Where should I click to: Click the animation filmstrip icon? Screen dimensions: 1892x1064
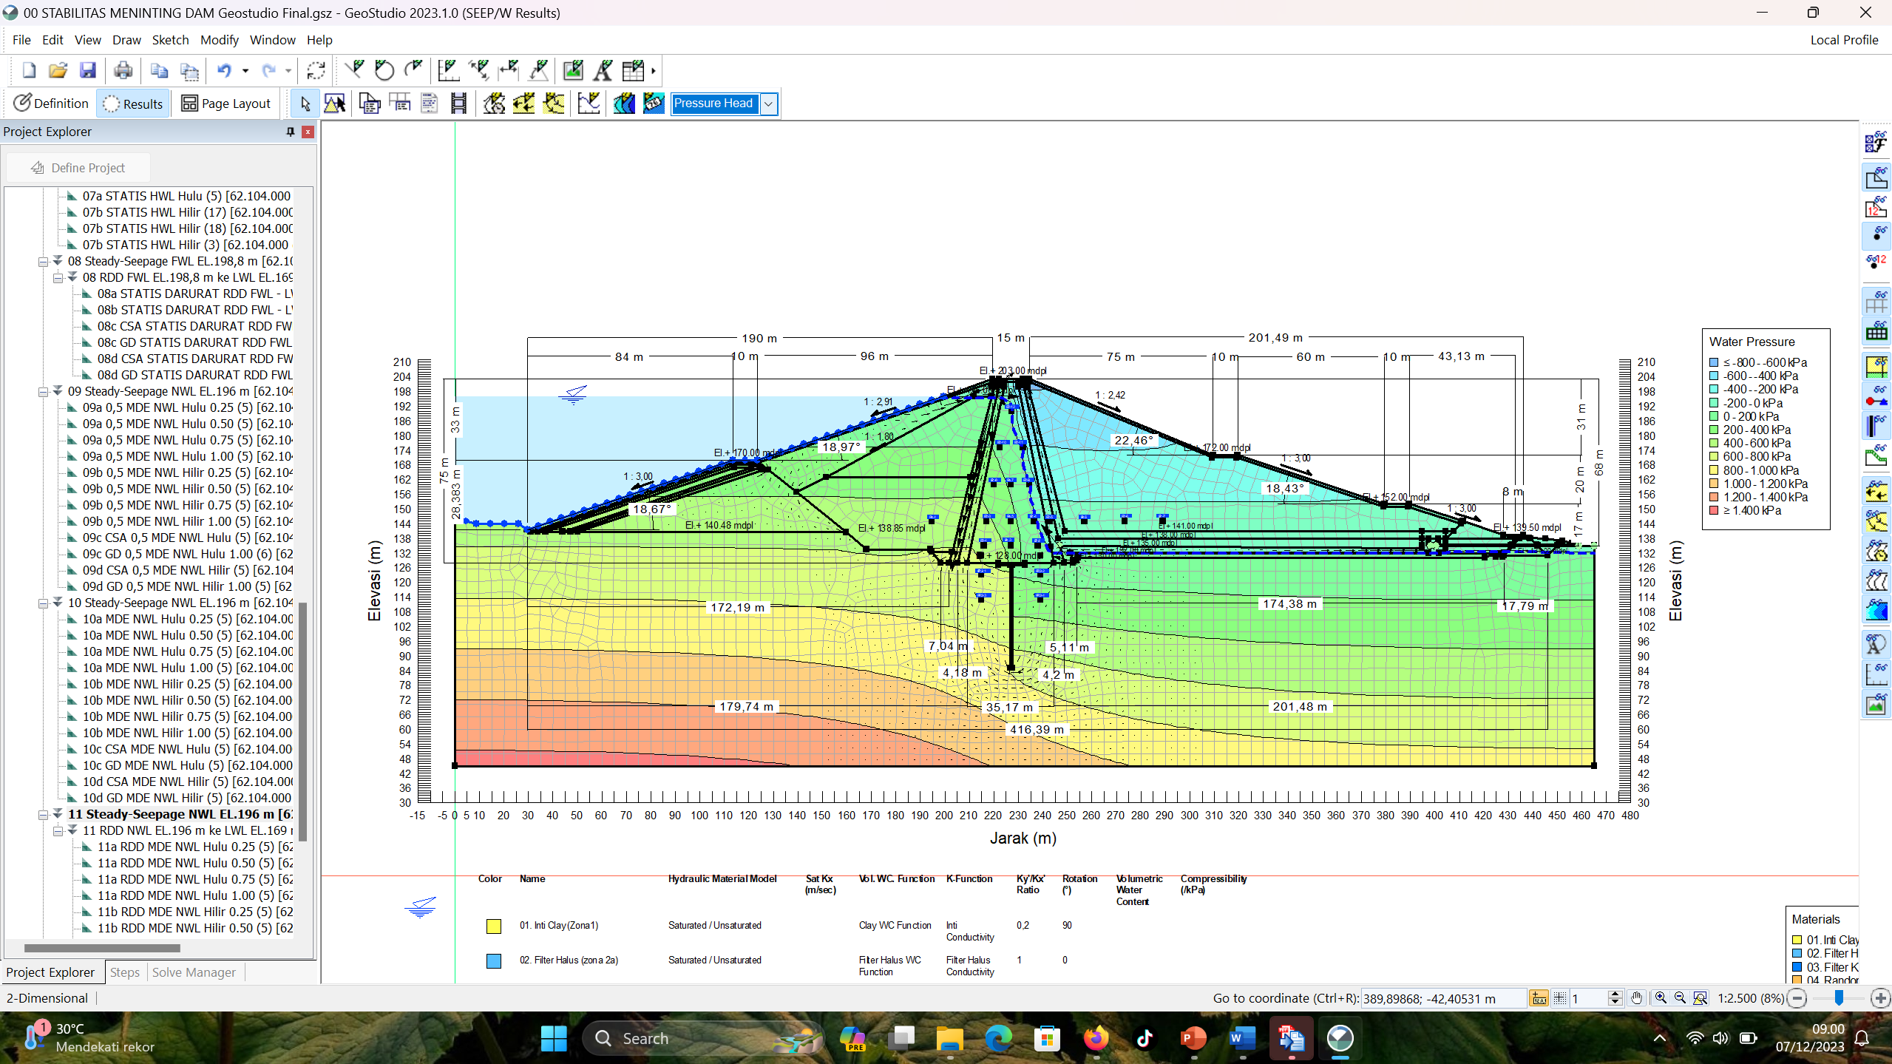(x=458, y=104)
